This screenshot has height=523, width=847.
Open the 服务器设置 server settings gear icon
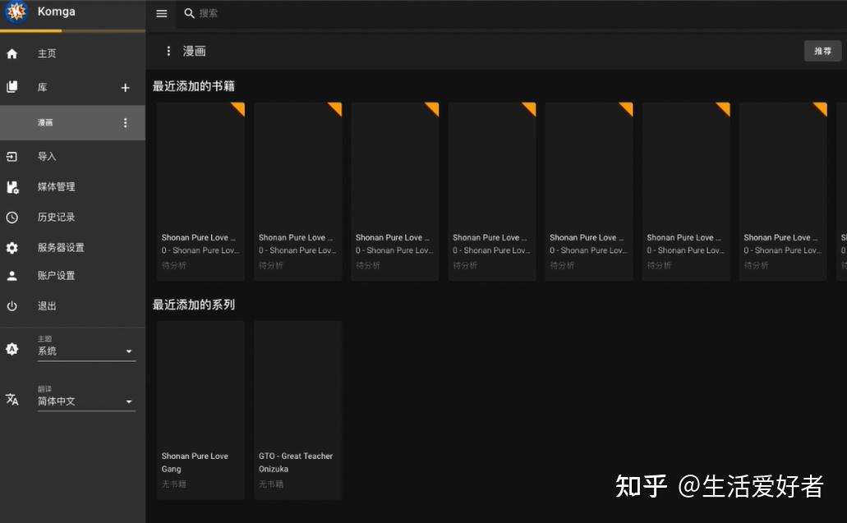click(x=12, y=247)
